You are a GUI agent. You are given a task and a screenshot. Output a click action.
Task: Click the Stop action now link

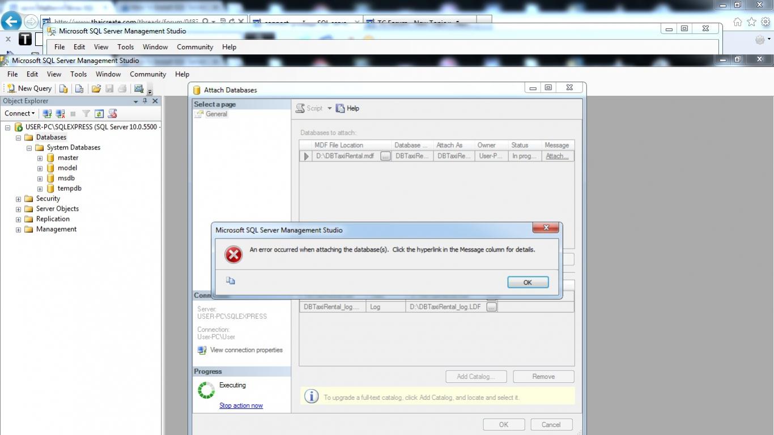pos(241,406)
